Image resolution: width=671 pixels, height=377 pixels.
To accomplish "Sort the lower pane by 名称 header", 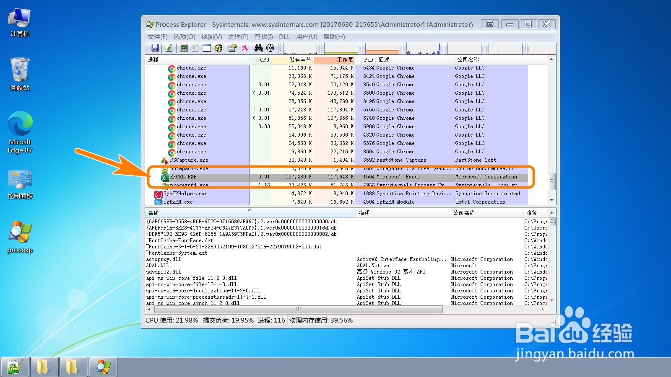I will tap(250, 213).
